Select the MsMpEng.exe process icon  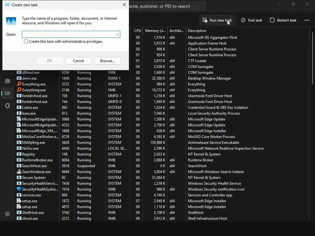[19, 143]
